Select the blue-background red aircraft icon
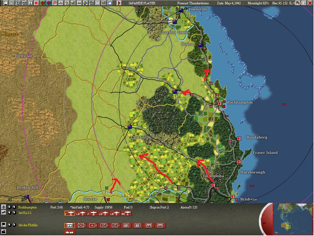314x236 pixels. (x=49, y=3)
